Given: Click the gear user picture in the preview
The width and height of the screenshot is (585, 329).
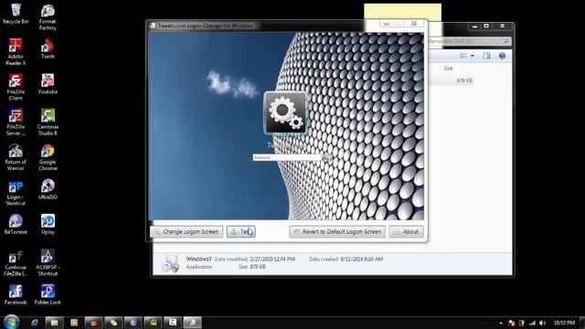Looking at the screenshot, I should 285,113.
